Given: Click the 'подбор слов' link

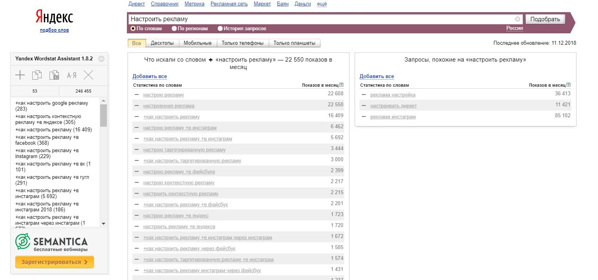Looking at the screenshot, I should click(x=54, y=30).
